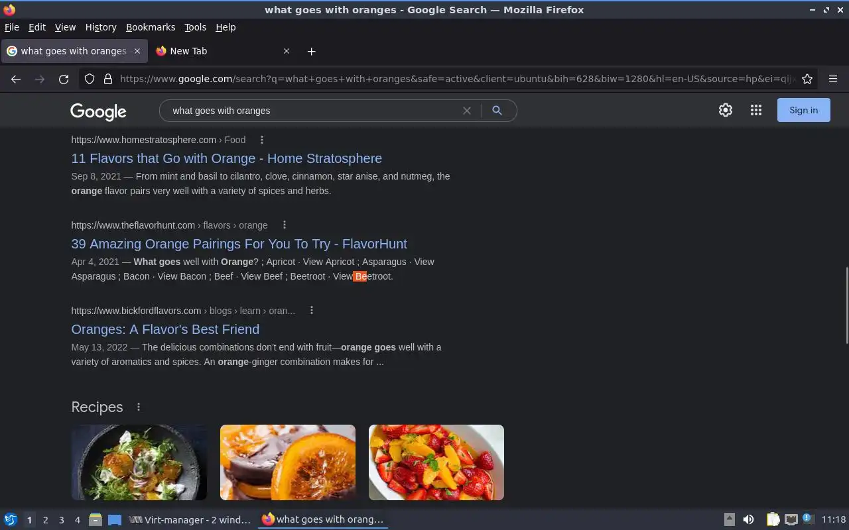
Task: Open options for bickfordflavors.com result
Action: 312,311
